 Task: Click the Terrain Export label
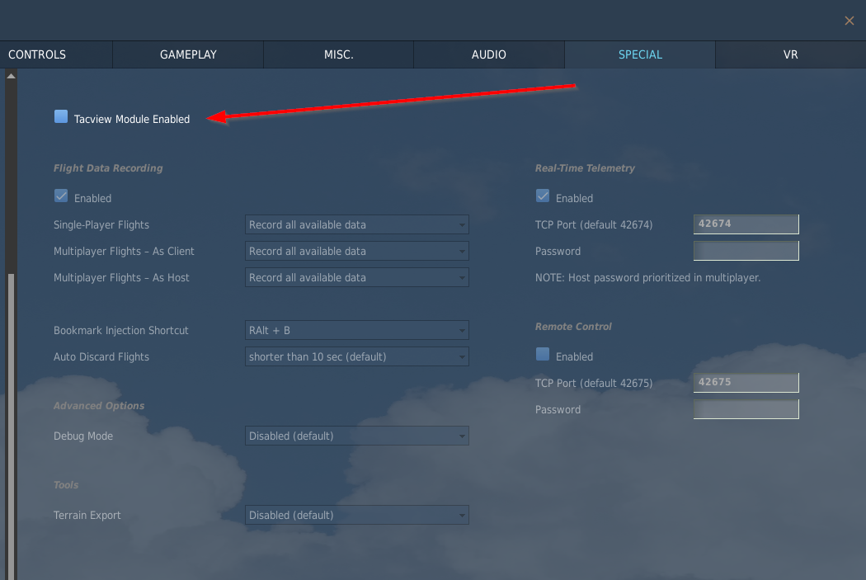pyautogui.click(x=87, y=516)
